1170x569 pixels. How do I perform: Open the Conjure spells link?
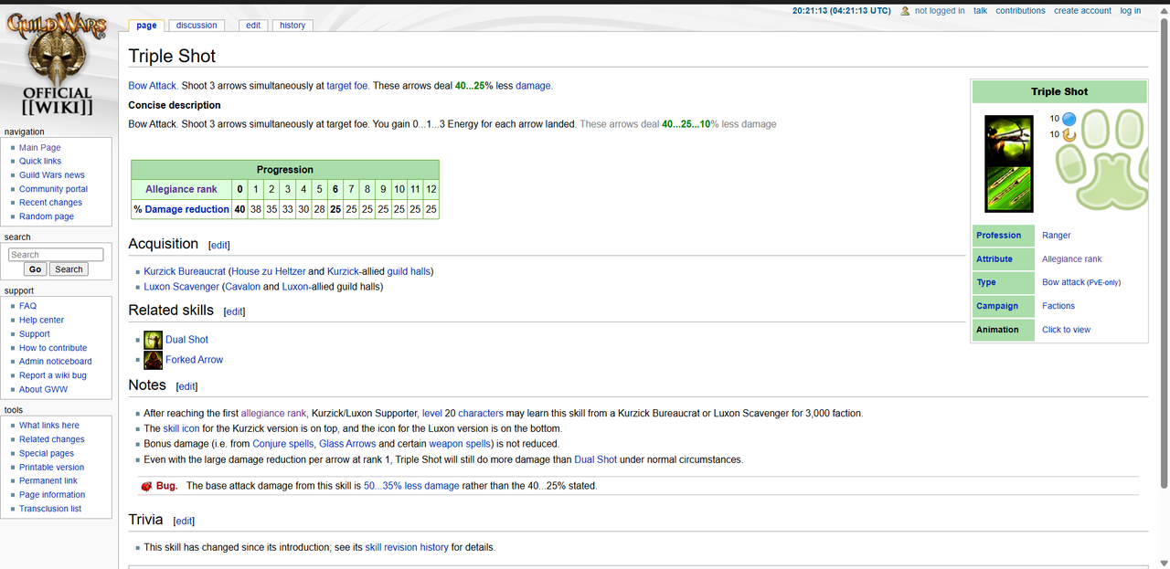coord(282,444)
